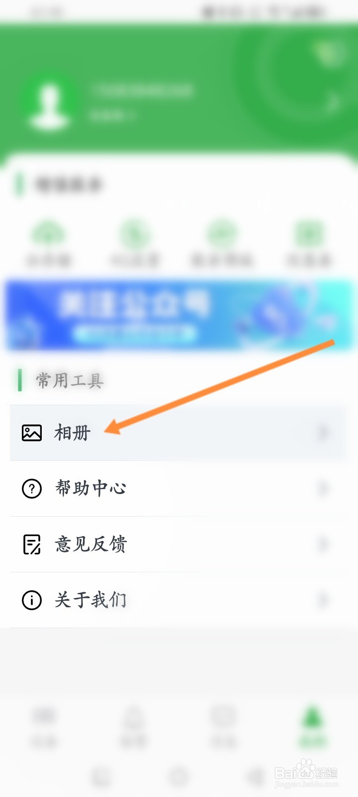This screenshot has width=358, height=797.
Task: Tap the white profile avatar in green header
Action: pos(49,106)
